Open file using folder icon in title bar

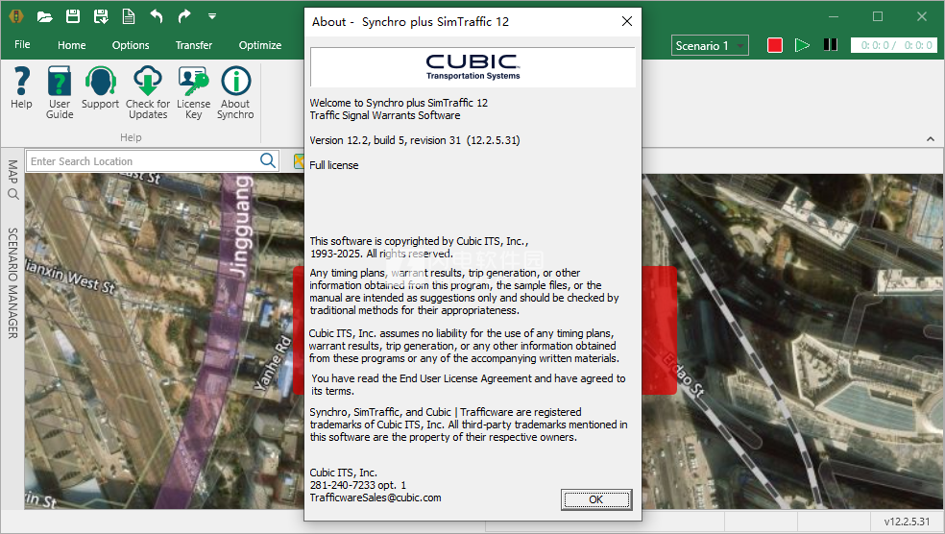click(x=44, y=16)
